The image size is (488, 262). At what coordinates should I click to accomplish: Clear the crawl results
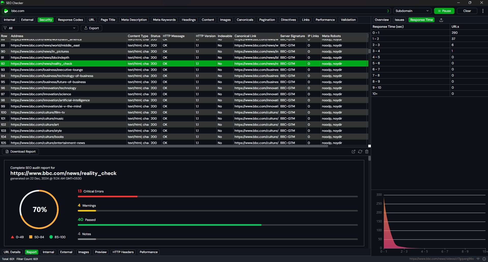467,11
